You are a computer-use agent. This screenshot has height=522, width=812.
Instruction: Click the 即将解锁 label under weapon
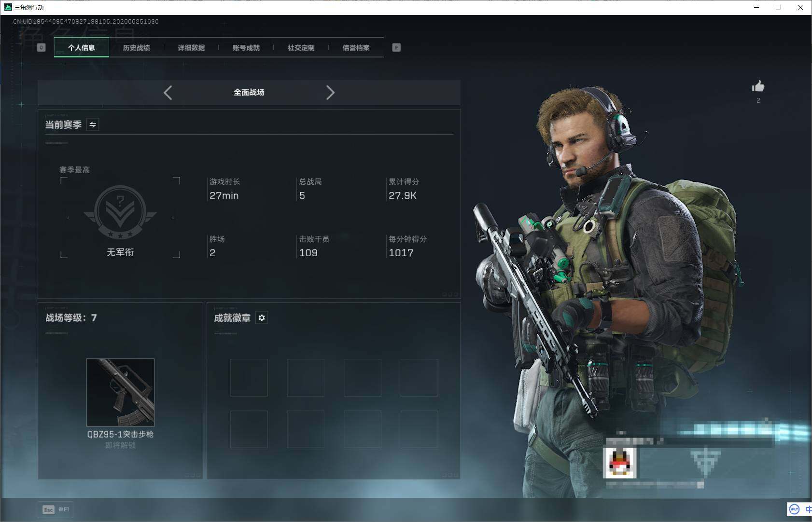coord(120,445)
